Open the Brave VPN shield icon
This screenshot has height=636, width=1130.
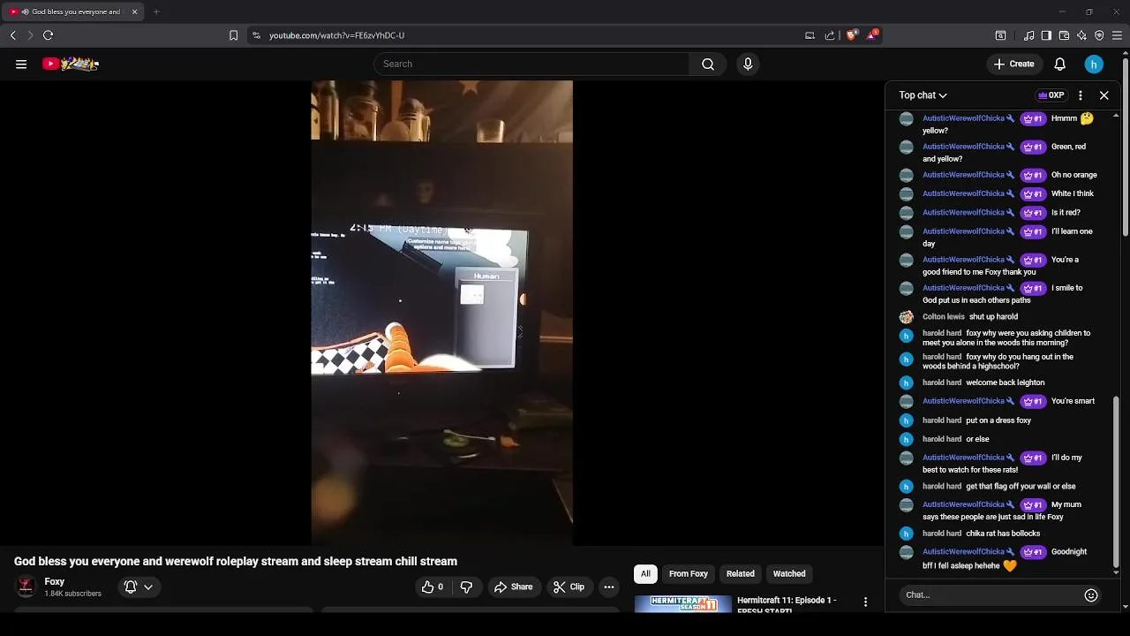pos(1099,35)
